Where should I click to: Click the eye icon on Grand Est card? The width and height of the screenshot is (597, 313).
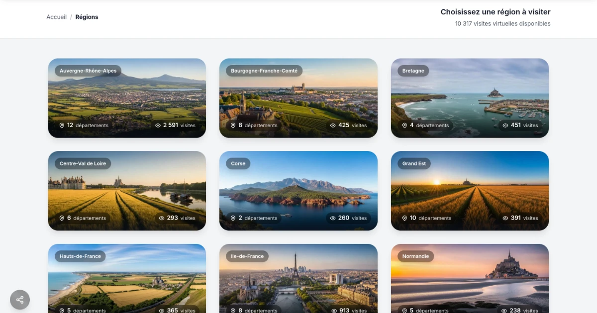505,218
